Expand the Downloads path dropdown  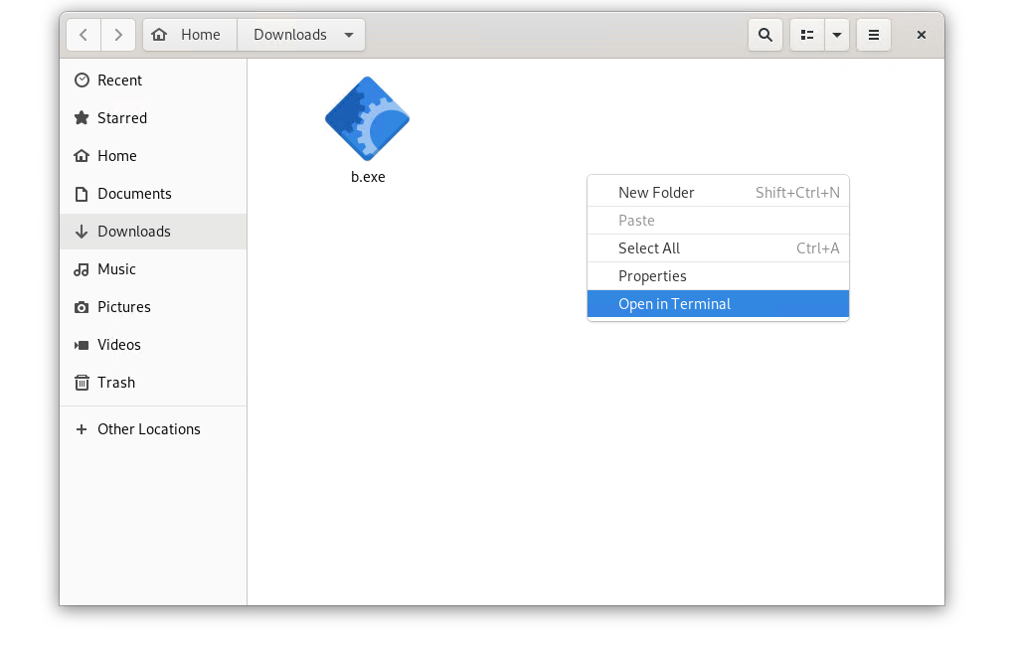click(x=349, y=35)
